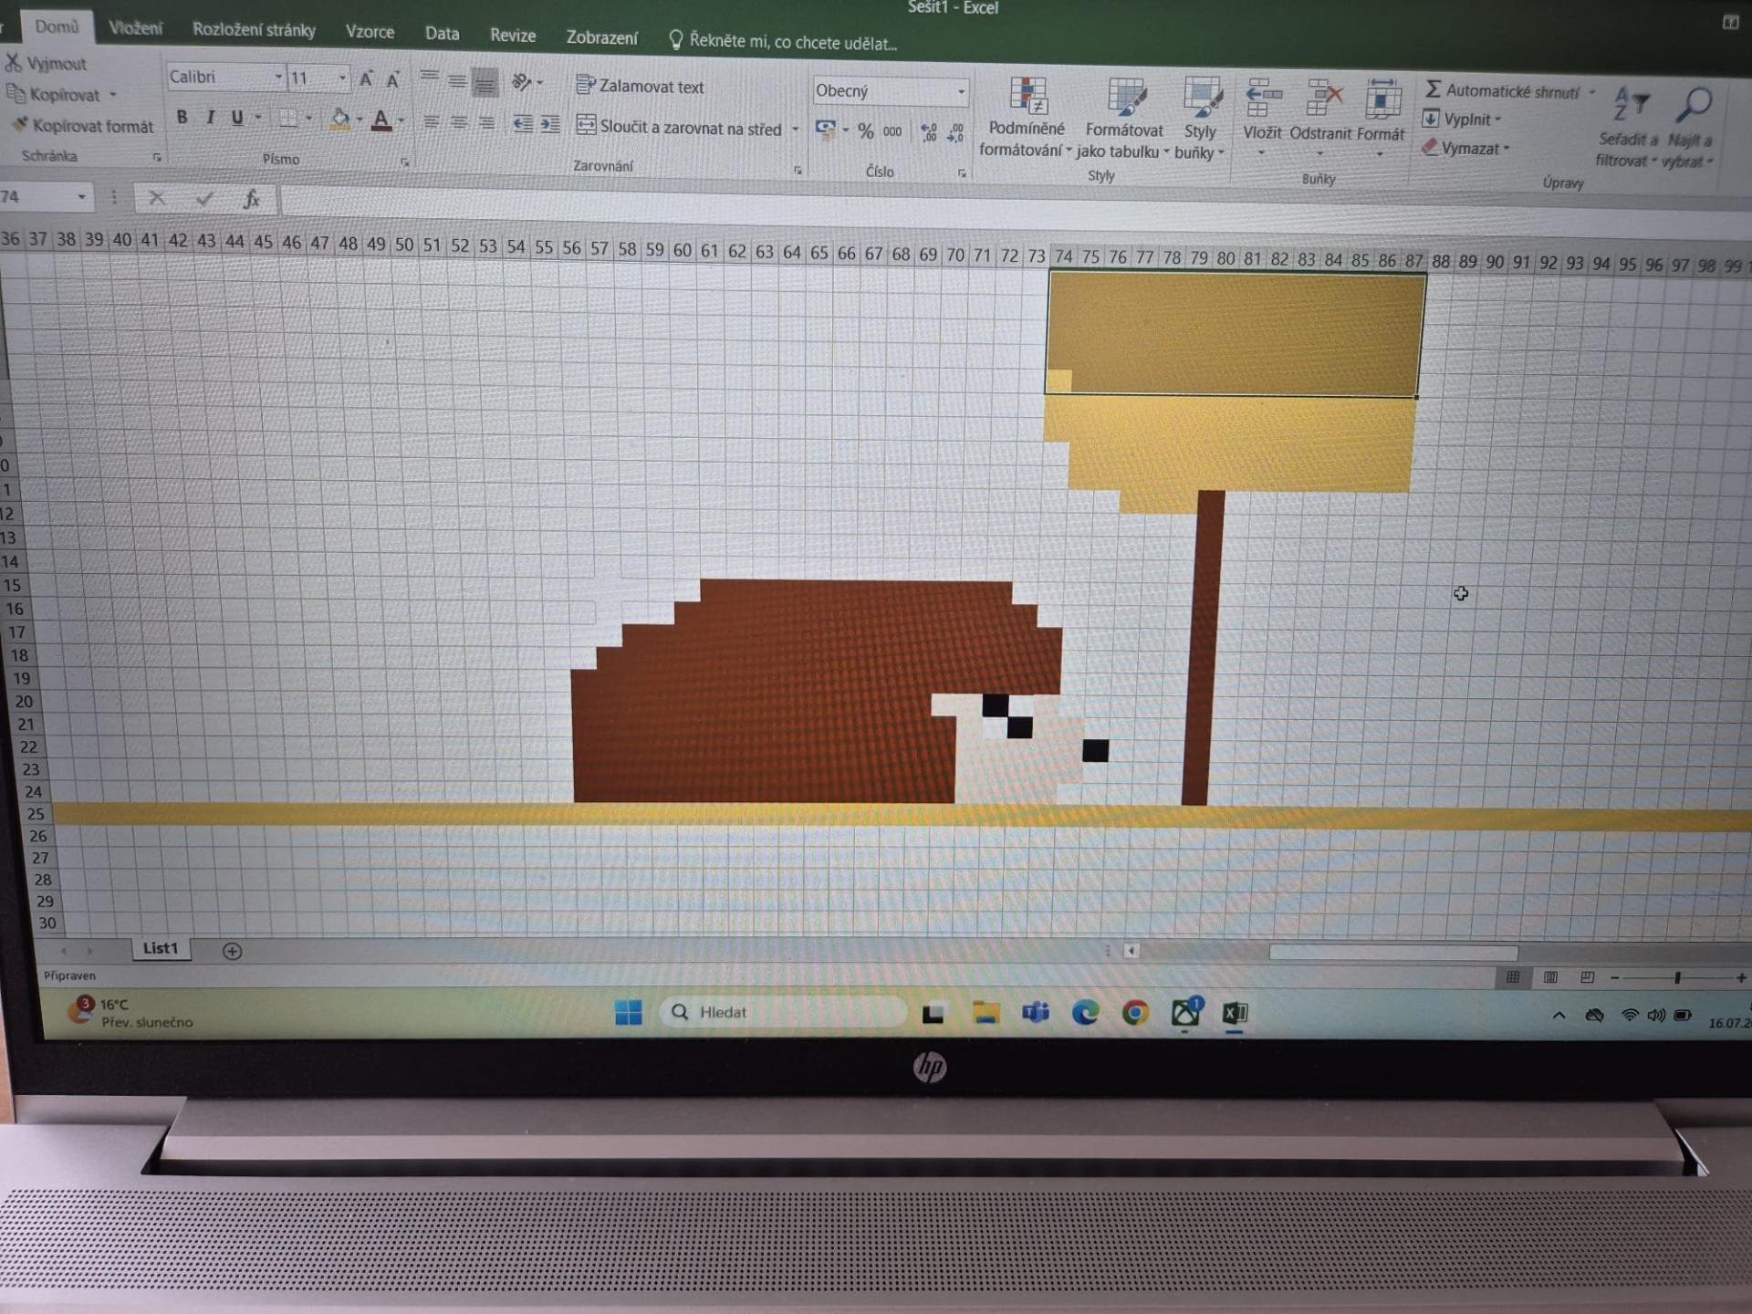The height and width of the screenshot is (1314, 1752).
Task: Open merge options dropdown arrow
Action: pos(796,130)
